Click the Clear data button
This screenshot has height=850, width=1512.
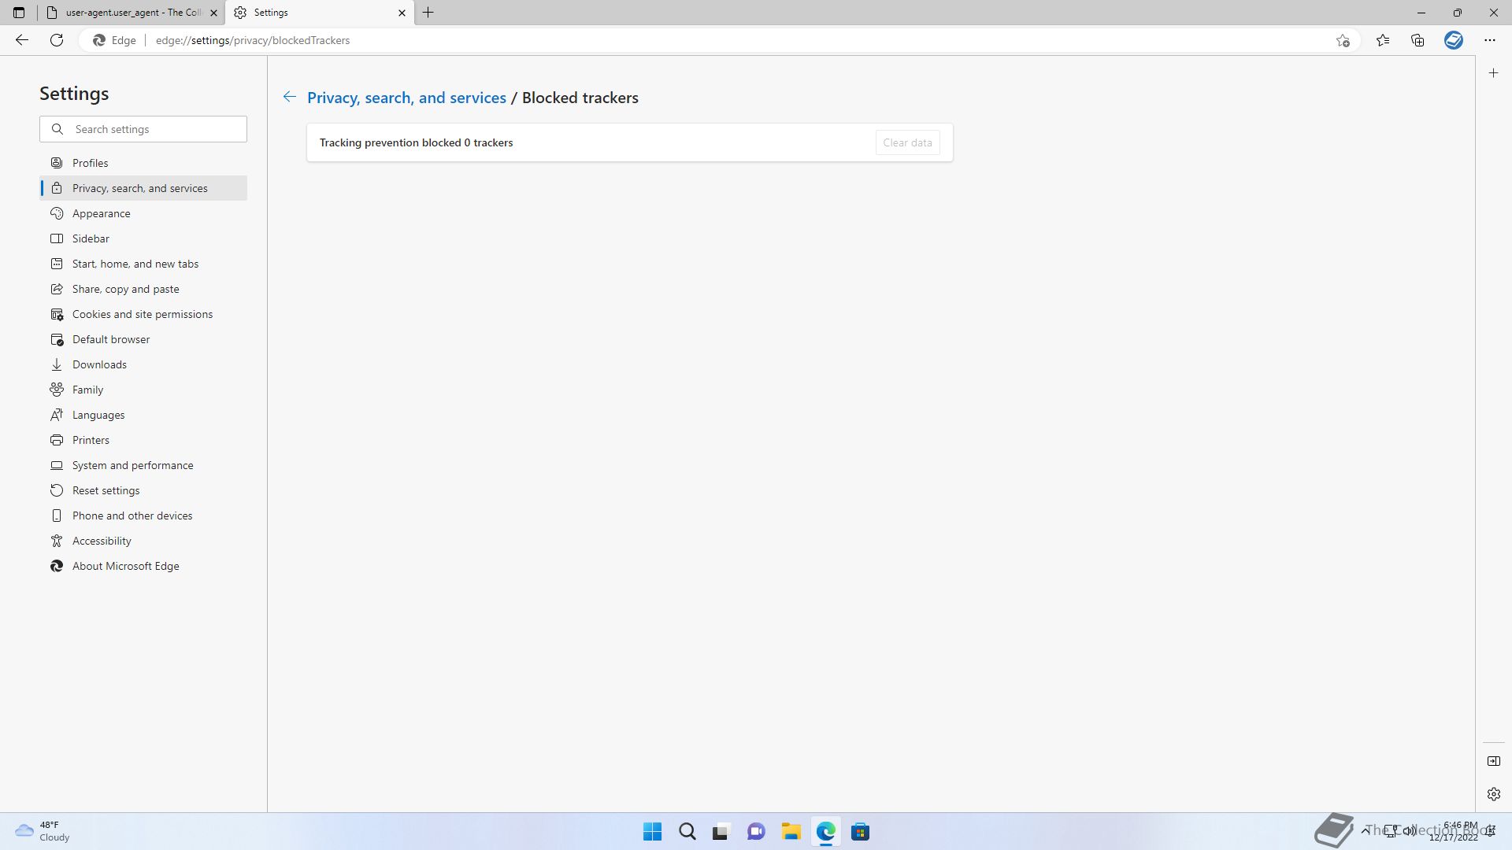(x=907, y=142)
